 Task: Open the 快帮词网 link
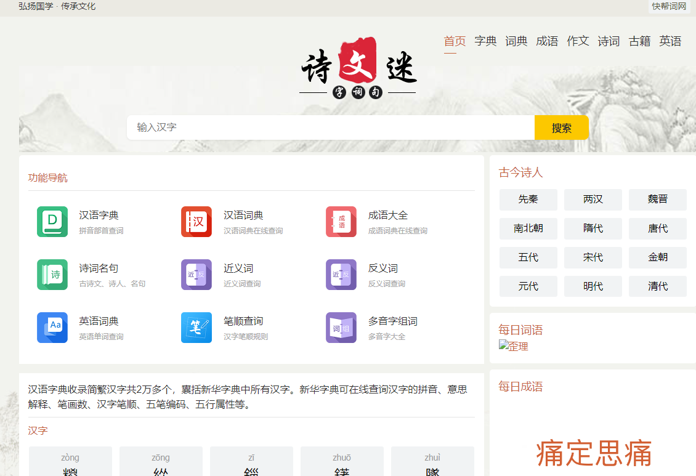669,6
